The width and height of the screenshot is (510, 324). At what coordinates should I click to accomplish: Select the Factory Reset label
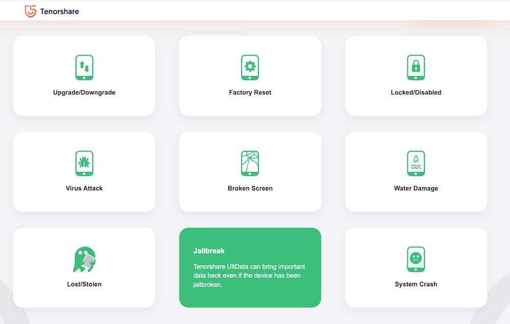point(250,92)
